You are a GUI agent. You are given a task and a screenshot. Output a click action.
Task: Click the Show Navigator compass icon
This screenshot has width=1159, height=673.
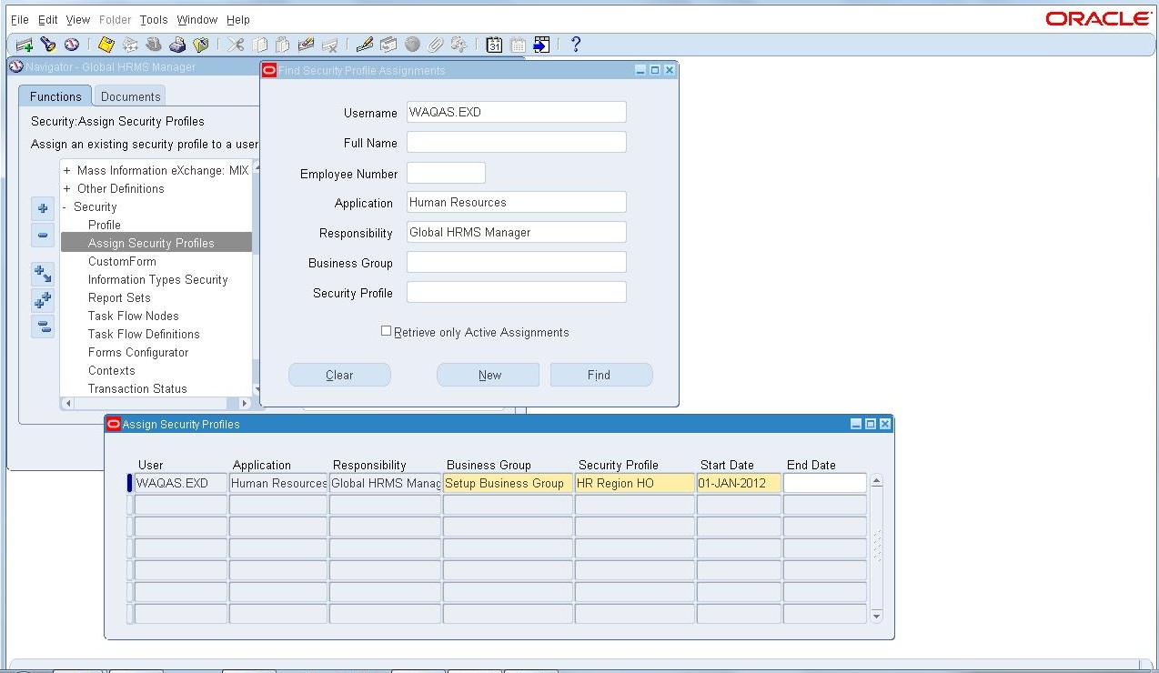tap(71, 45)
